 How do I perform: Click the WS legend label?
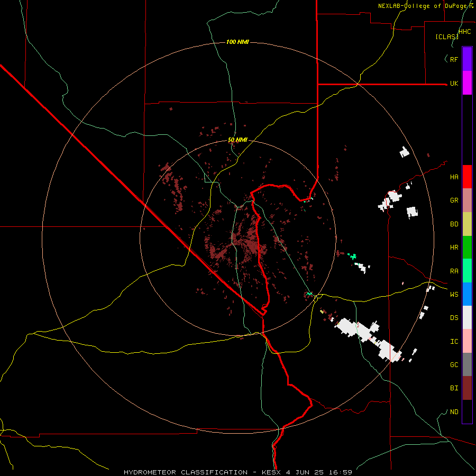(454, 295)
